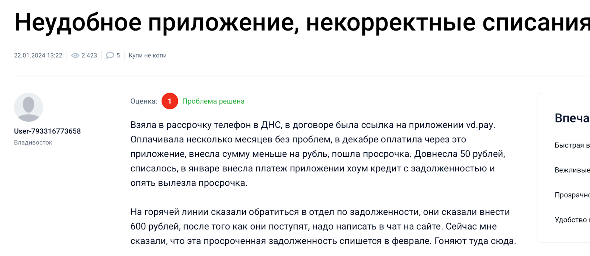Open the Купи не копи category
Viewport: 590px width, 256px height.
(x=147, y=55)
